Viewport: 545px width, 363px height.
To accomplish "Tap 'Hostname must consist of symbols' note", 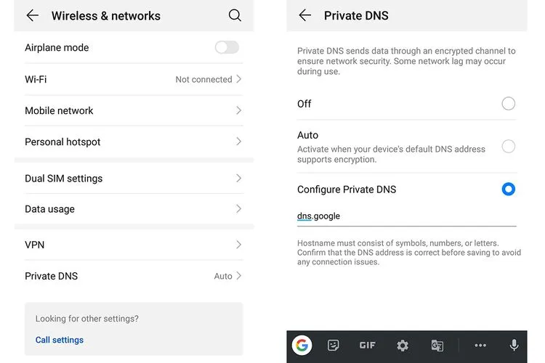I will coord(409,253).
